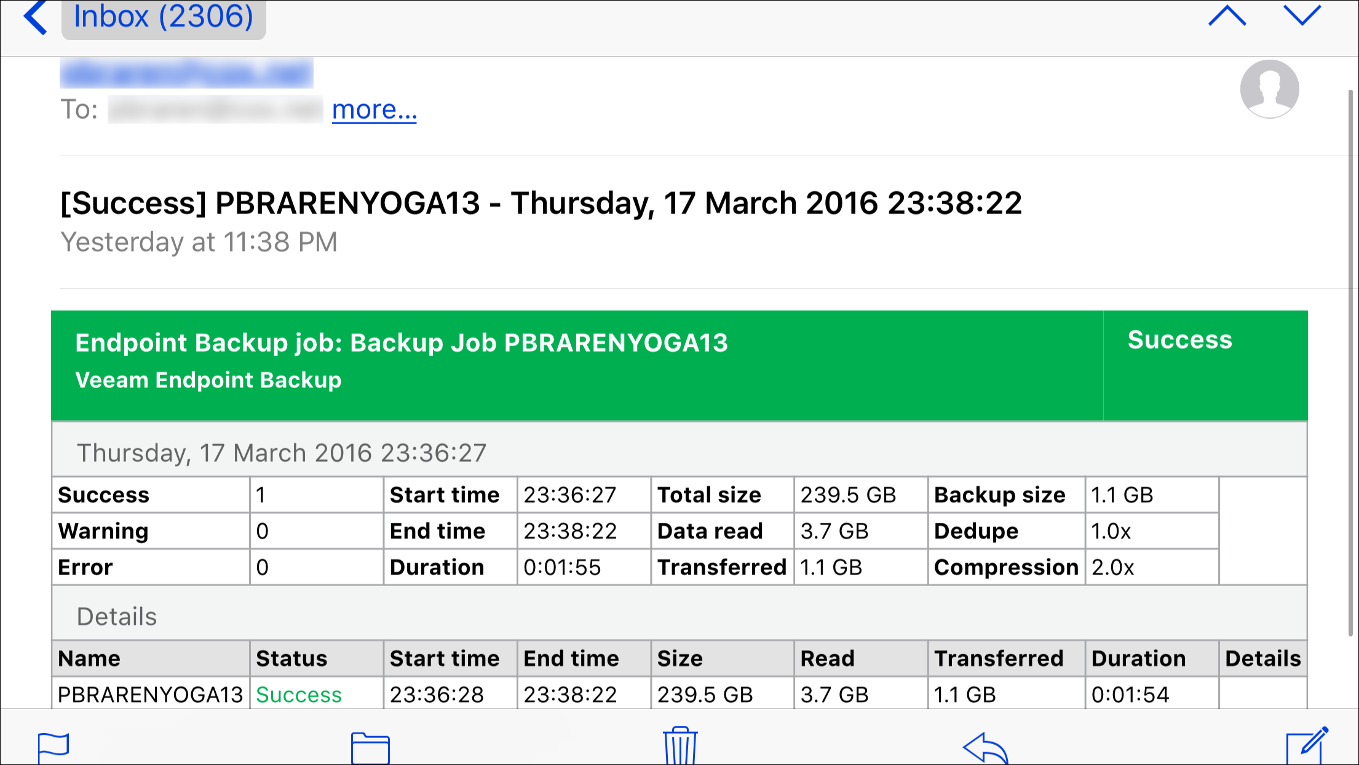Show next message with down arrow
The image size is (1359, 765).
[x=1302, y=15]
